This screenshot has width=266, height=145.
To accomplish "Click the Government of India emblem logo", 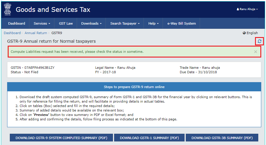I will [8, 9].
